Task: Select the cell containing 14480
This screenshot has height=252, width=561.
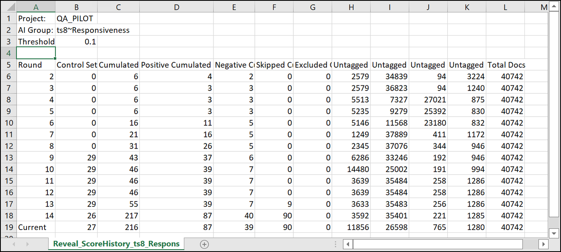Action: [x=351, y=169]
